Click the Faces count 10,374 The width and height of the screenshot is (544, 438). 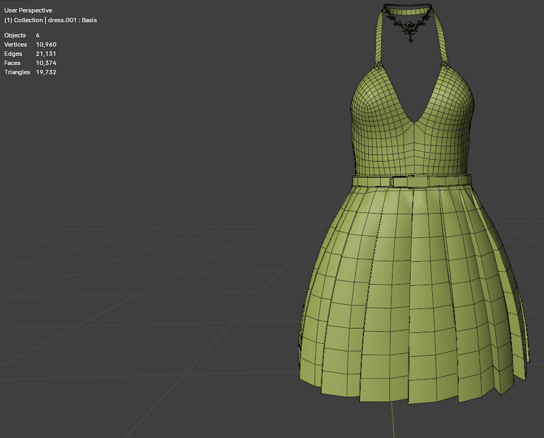tap(46, 63)
